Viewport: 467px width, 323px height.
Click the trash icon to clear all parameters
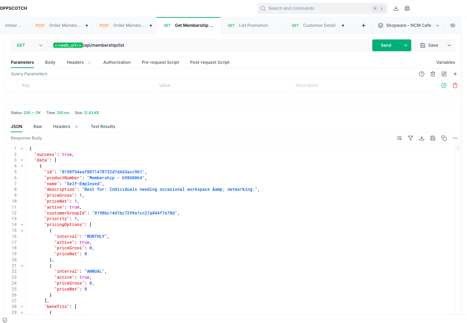point(433,74)
